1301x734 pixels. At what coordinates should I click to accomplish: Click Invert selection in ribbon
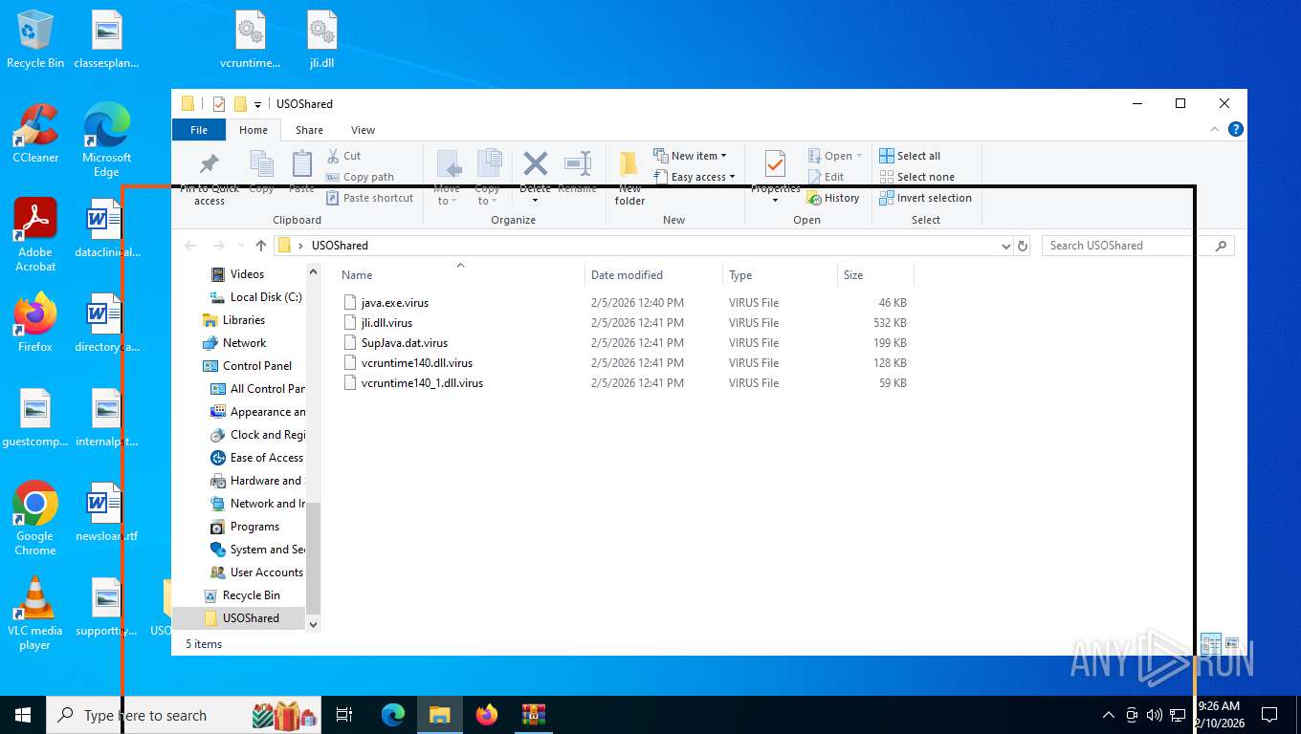(925, 198)
